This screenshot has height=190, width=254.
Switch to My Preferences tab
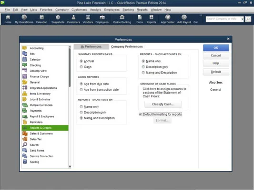tap(91, 47)
